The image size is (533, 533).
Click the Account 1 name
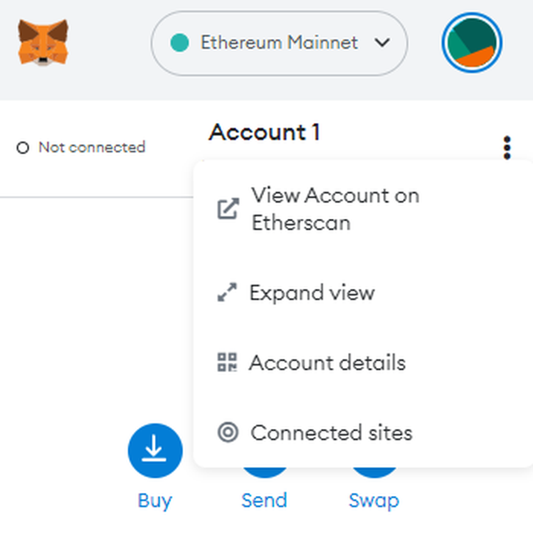tap(264, 132)
